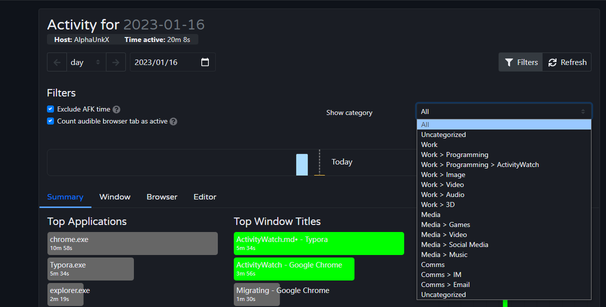
Task: Uncheck Count audible browser tab as active
Action: point(50,121)
